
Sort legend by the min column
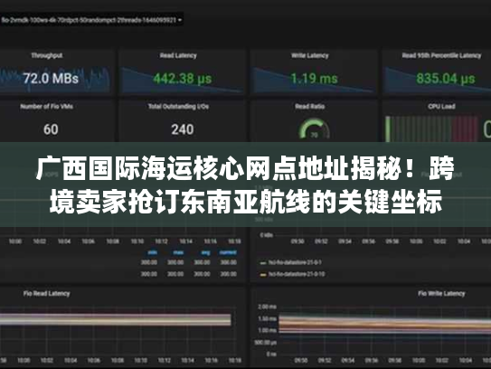point(153,252)
